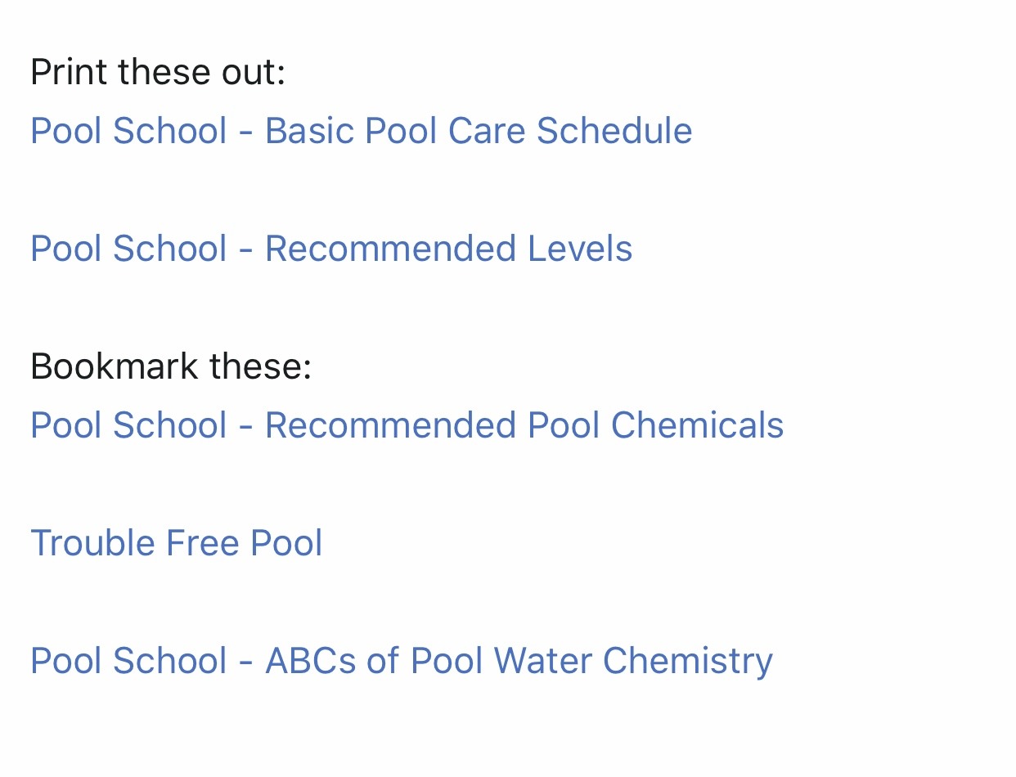Follow the Recommended Pool Chemicals link
1016x777 pixels.
point(407,425)
